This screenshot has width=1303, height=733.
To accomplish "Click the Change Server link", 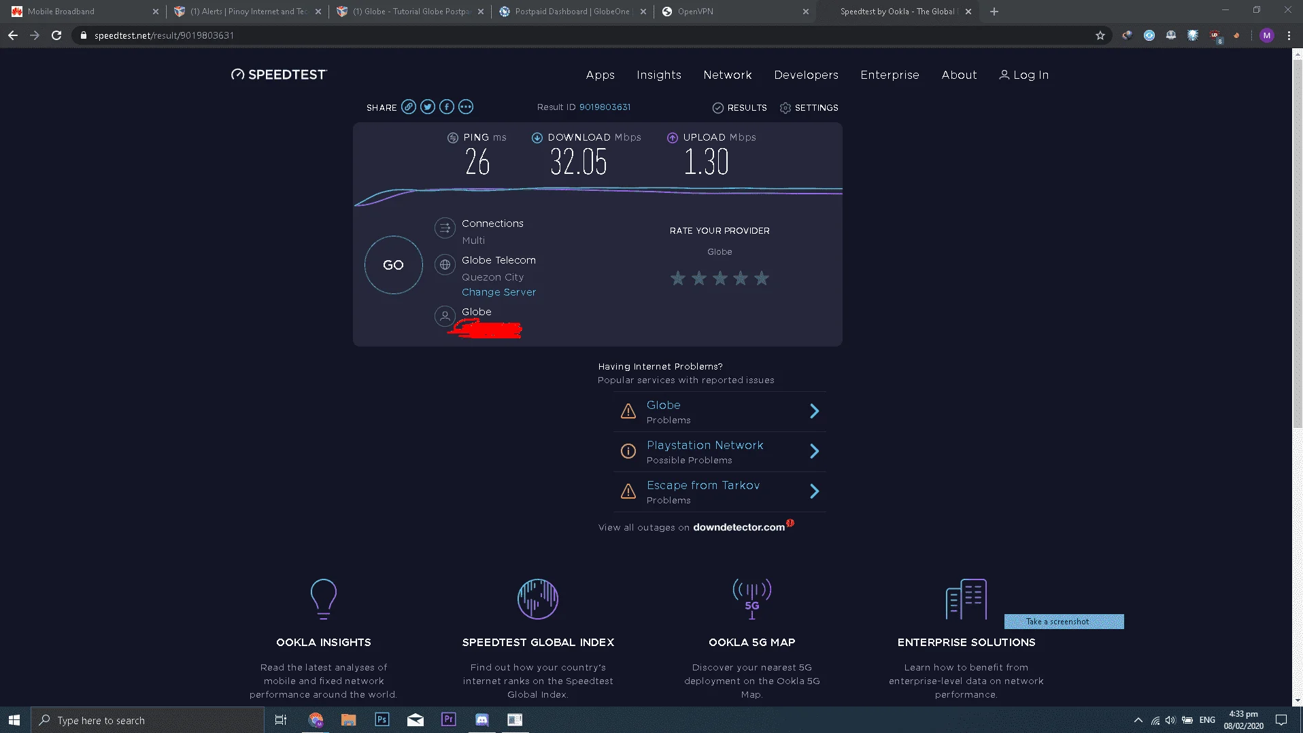I will (498, 292).
